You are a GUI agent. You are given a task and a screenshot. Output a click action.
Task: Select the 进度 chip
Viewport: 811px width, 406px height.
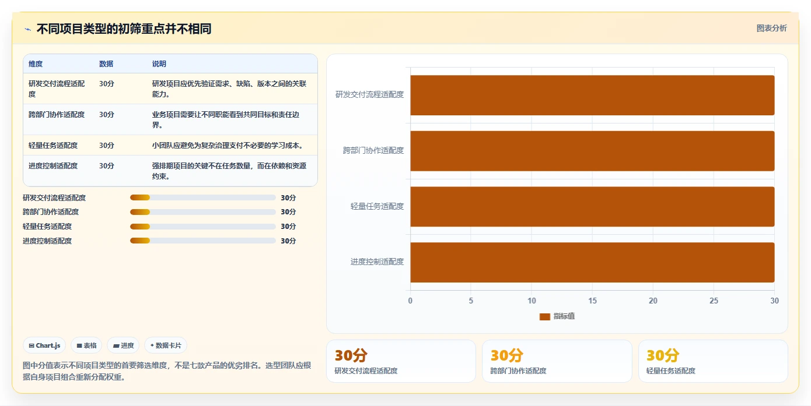(x=123, y=345)
